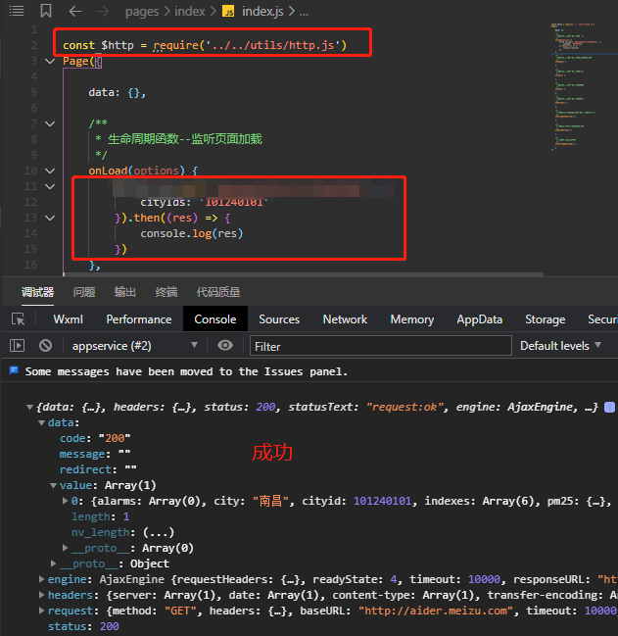Switch to the 调试器 panel tab
618x636 pixels.
coord(37,292)
